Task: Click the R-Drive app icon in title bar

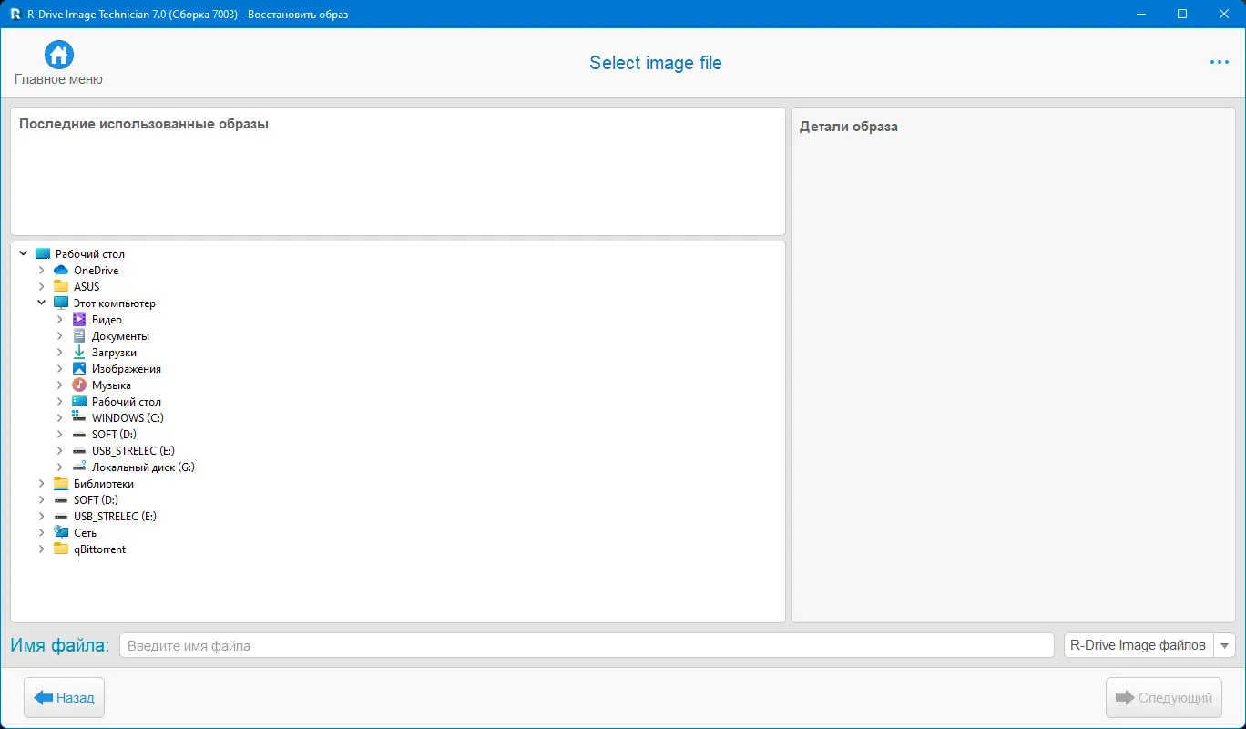Action: pos(15,14)
